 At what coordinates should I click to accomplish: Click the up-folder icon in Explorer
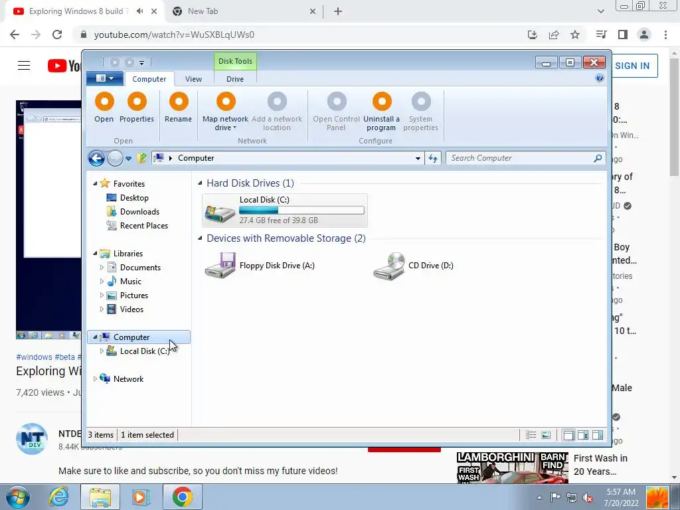point(142,158)
